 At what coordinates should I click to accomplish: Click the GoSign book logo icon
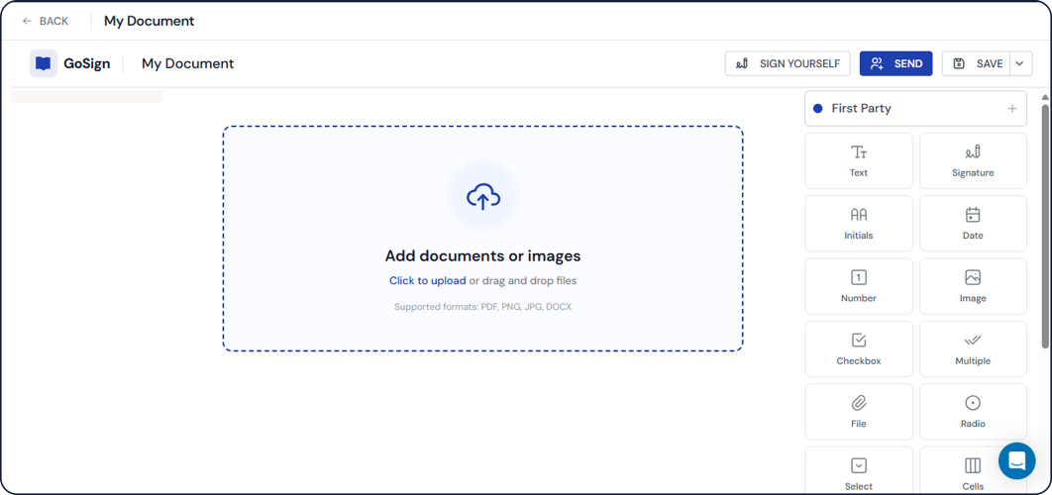44,63
